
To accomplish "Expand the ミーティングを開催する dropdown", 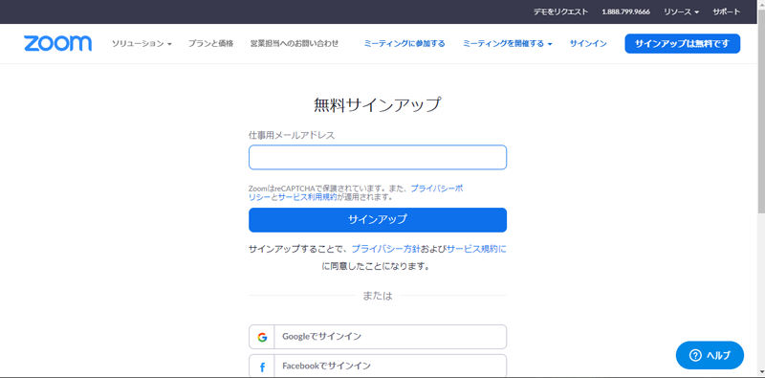I will [508, 43].
